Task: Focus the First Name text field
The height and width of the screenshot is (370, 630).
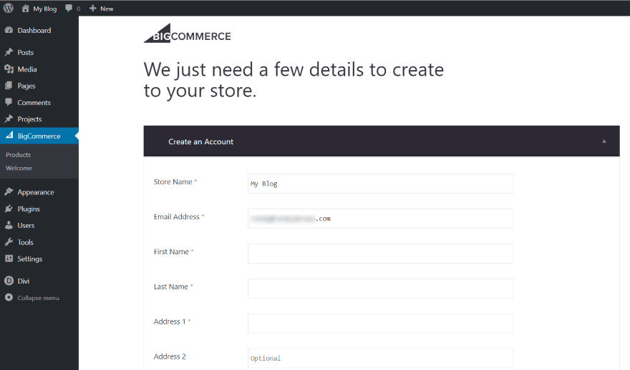Action: (x=380, y=254)
